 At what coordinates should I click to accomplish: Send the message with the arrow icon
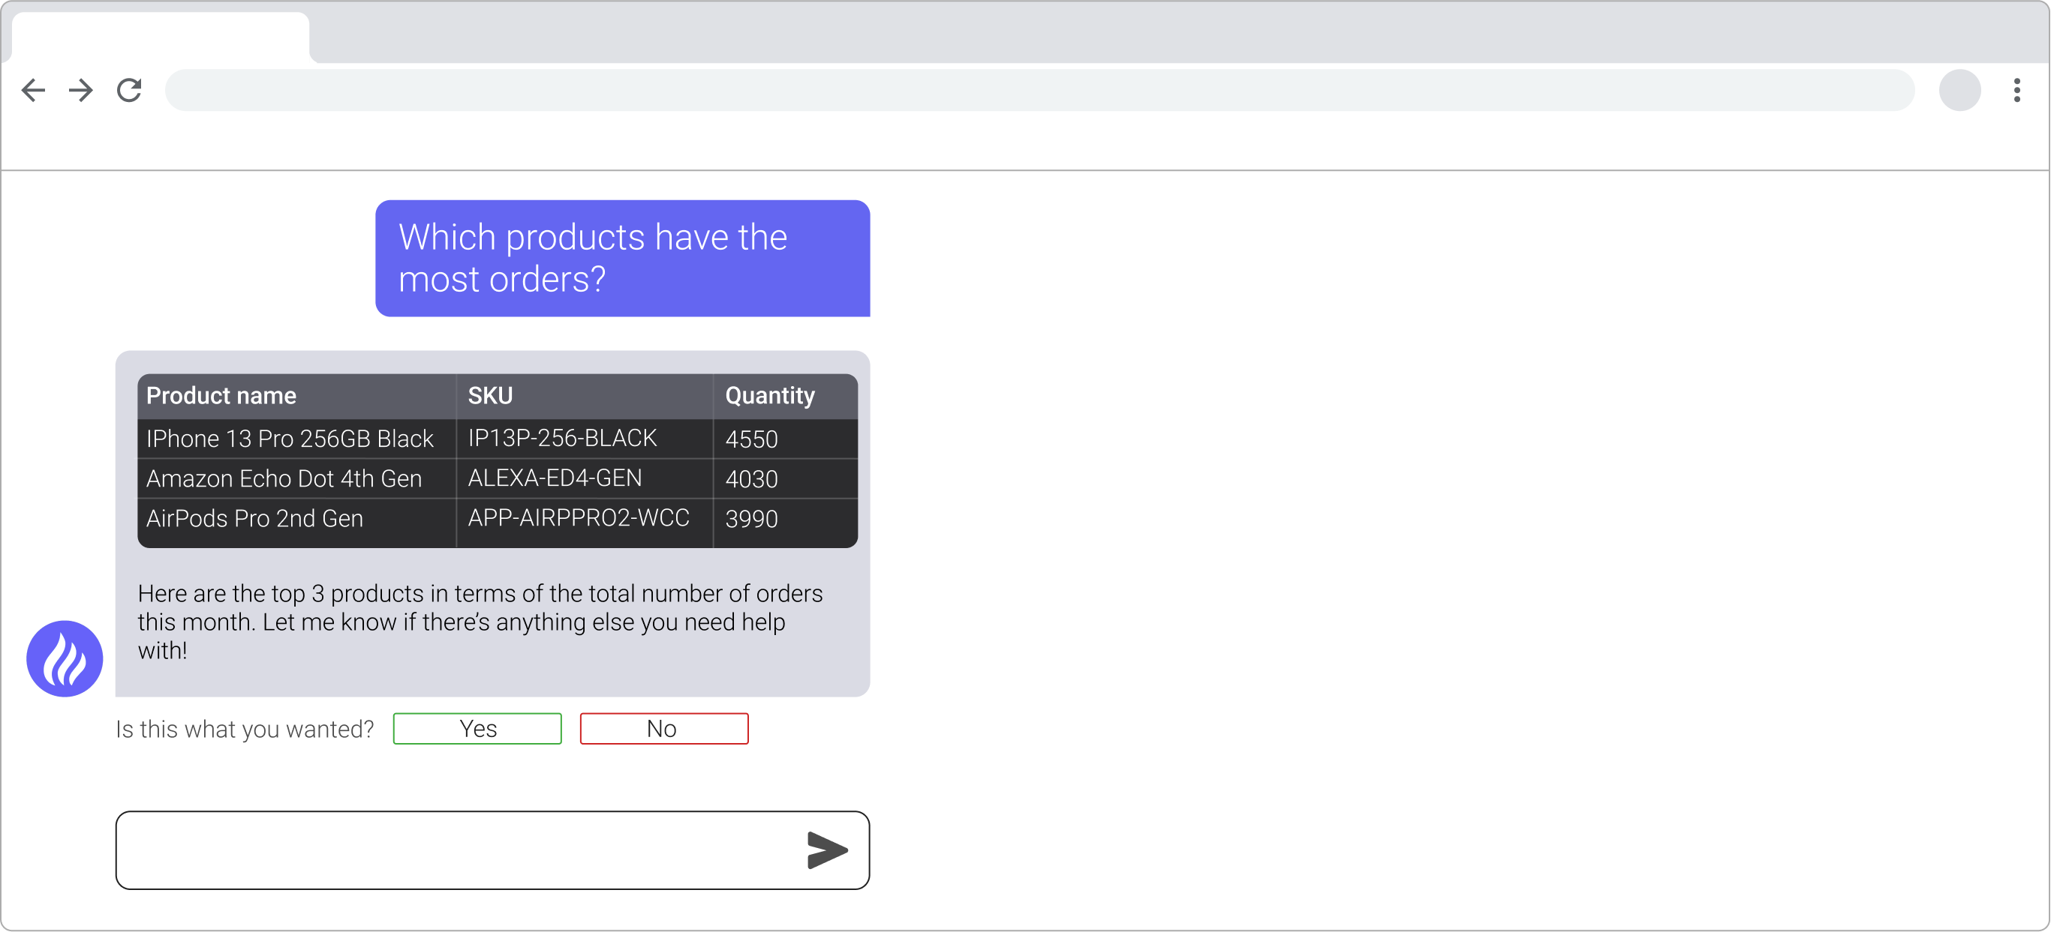tap(826, 850)
